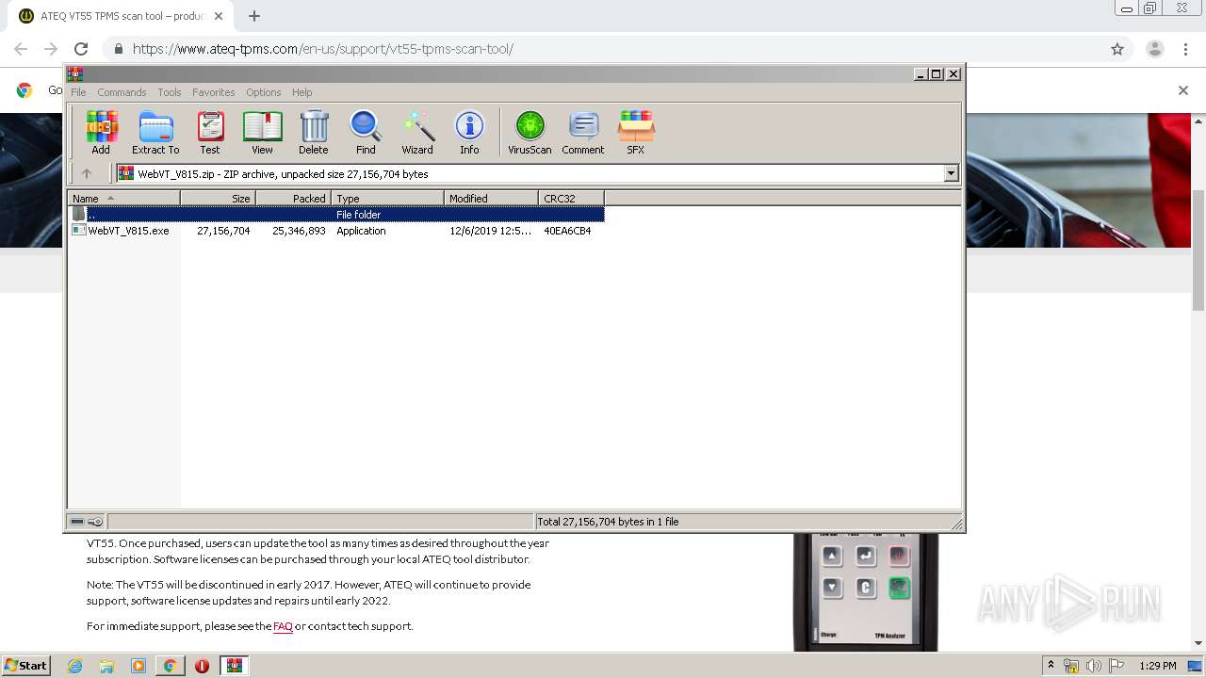The width and height of the screenshot is (1206, 678).
Task: Show archive Info
Action: [469, 132]
